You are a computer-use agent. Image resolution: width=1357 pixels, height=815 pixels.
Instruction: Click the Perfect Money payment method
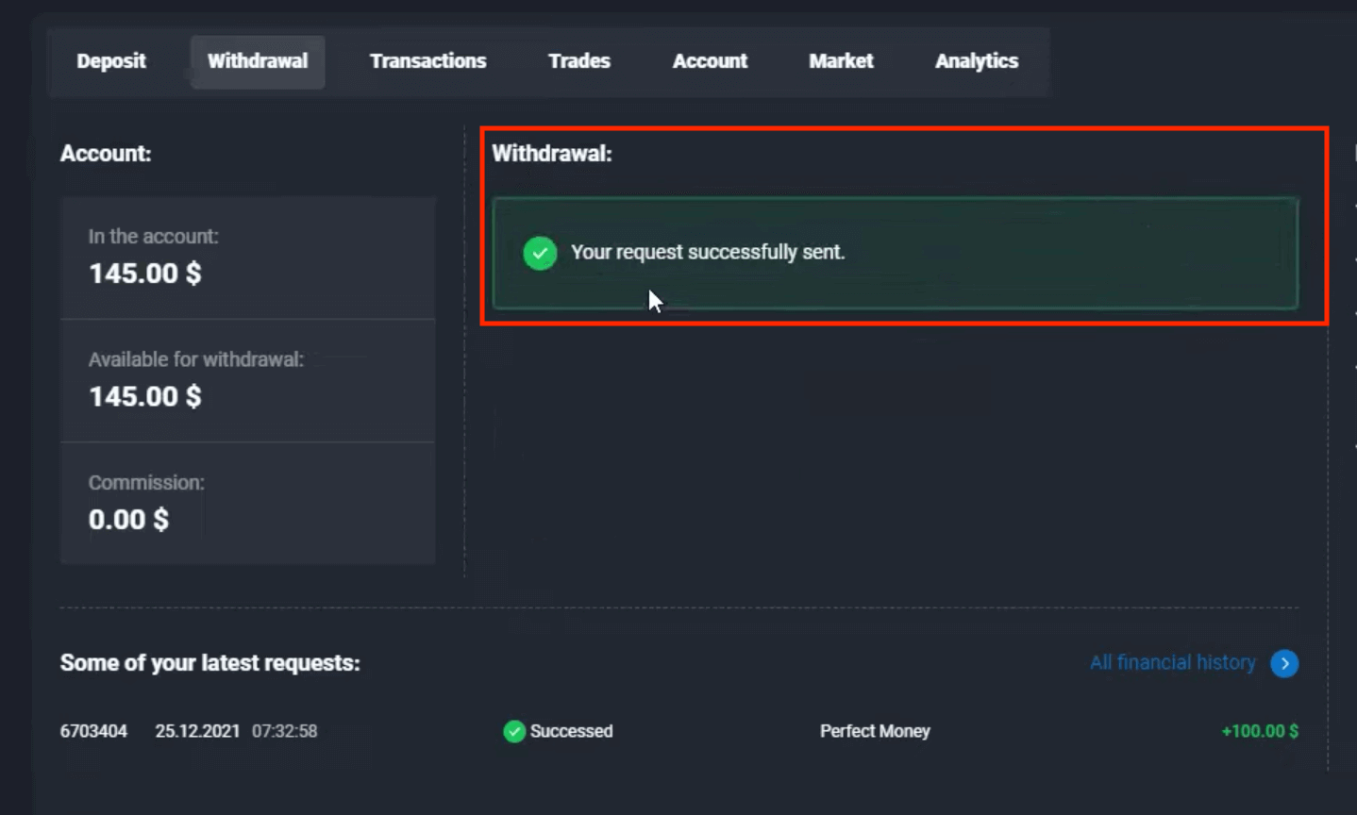875,731
